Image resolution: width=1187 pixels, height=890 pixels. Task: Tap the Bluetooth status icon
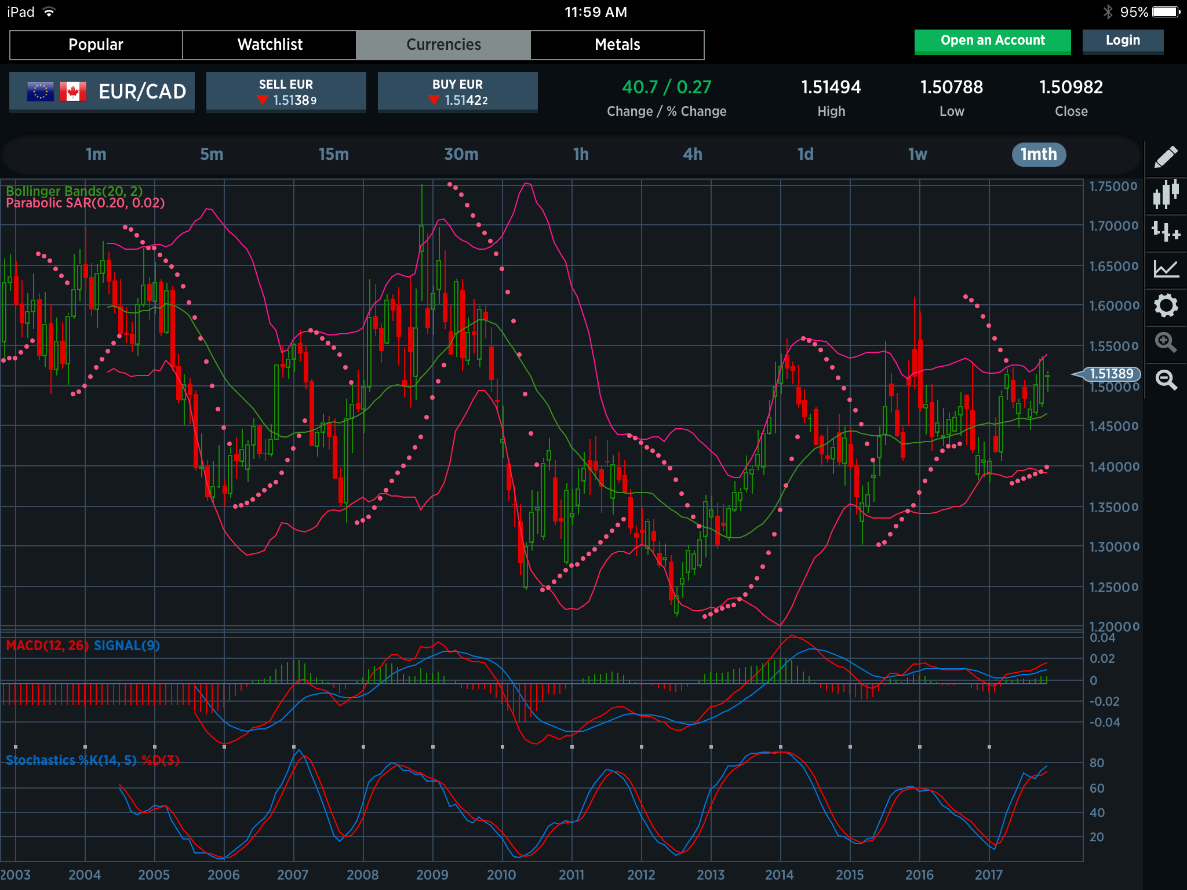[x=1108, y=12]
